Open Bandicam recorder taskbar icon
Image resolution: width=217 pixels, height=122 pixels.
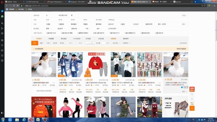45,120
